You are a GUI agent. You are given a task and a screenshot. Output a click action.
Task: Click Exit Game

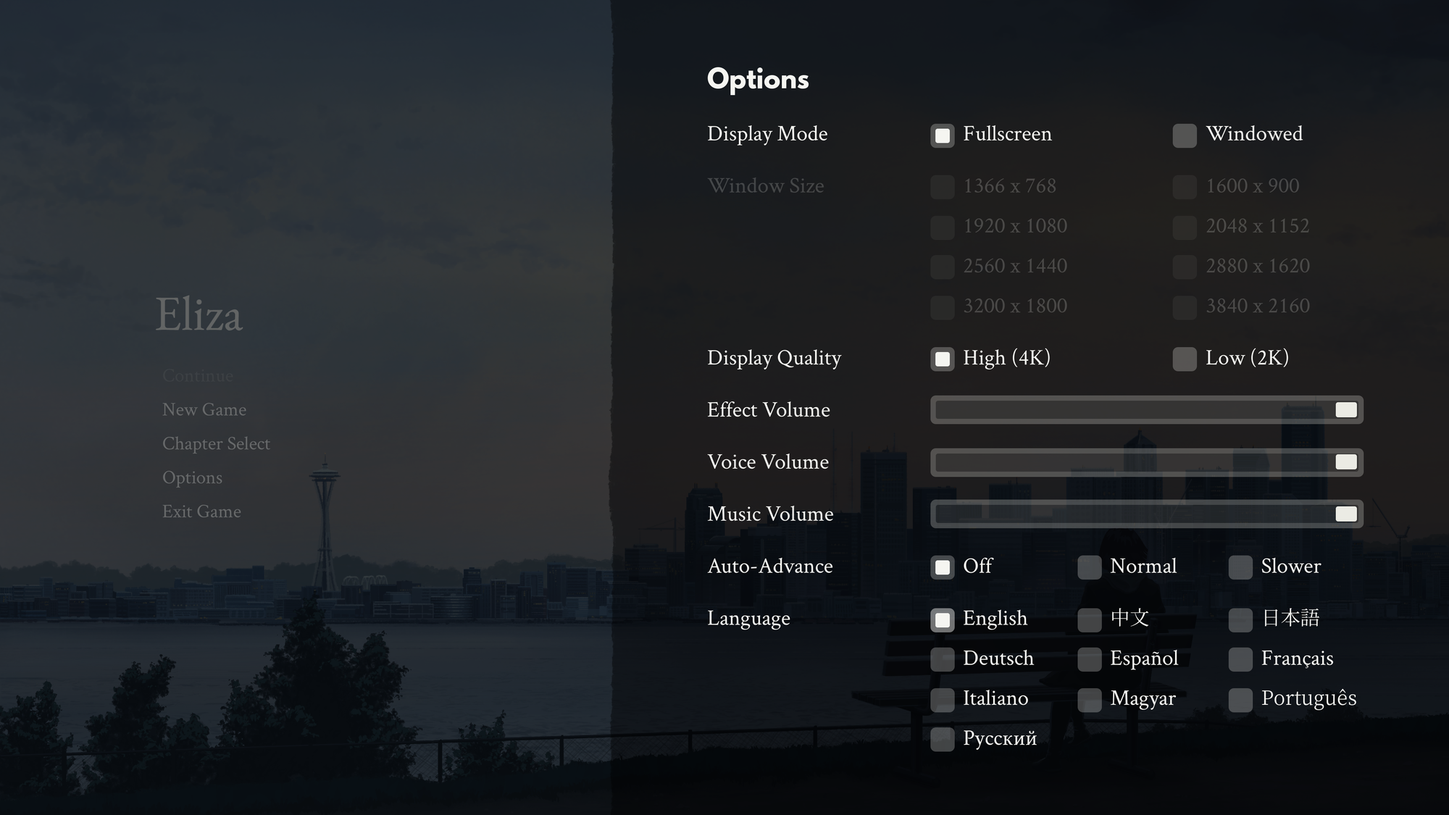pyautogui.click(x=201, y=511)
